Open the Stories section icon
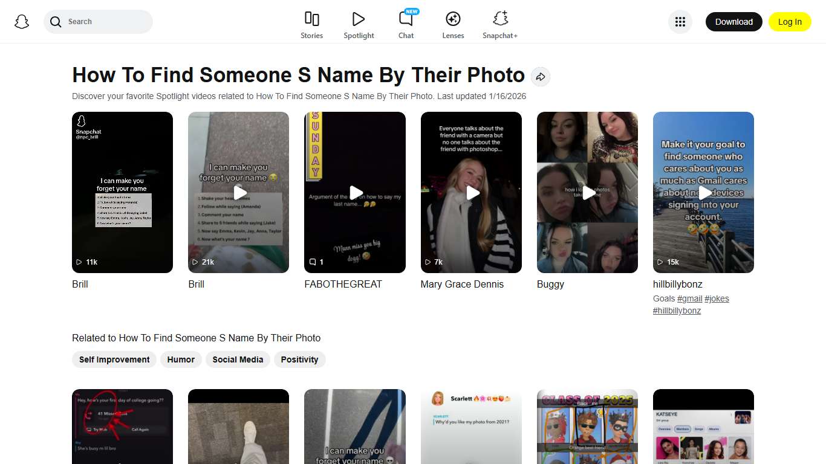This screenshot has width=826, height=464. [311, 19]
